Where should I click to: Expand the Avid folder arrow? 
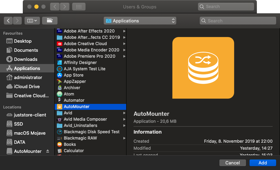click(124, 113)
